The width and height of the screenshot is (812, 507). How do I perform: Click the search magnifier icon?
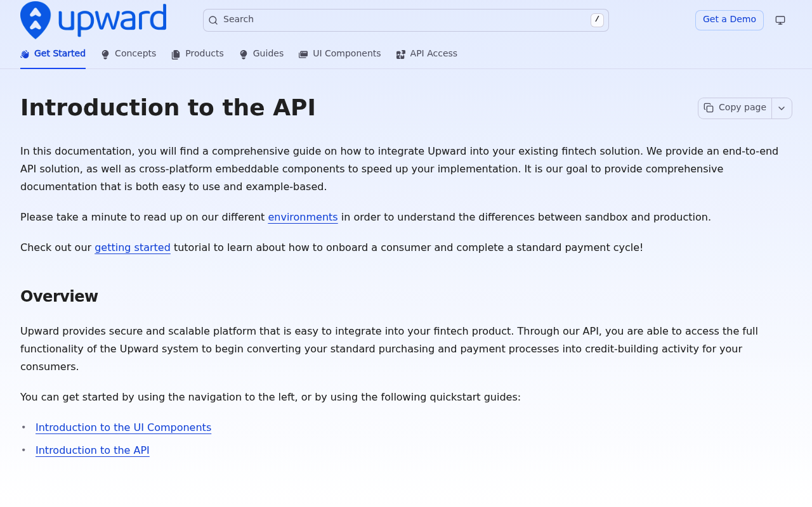pos(213,20)
